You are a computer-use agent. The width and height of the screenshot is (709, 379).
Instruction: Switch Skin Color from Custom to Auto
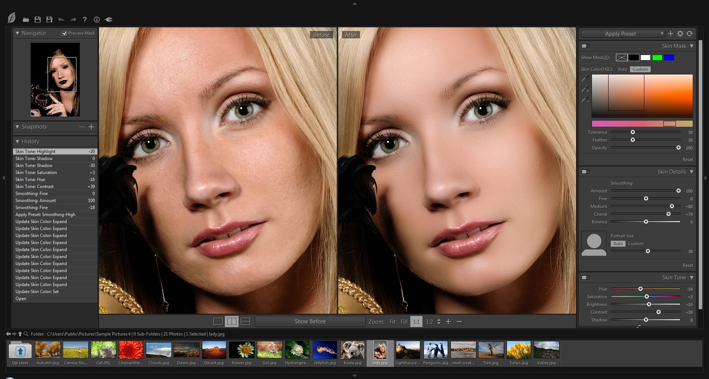623,69
